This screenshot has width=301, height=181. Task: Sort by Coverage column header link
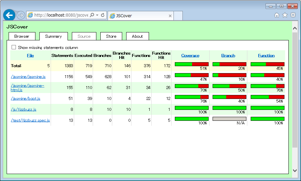[x=190, y=56]
